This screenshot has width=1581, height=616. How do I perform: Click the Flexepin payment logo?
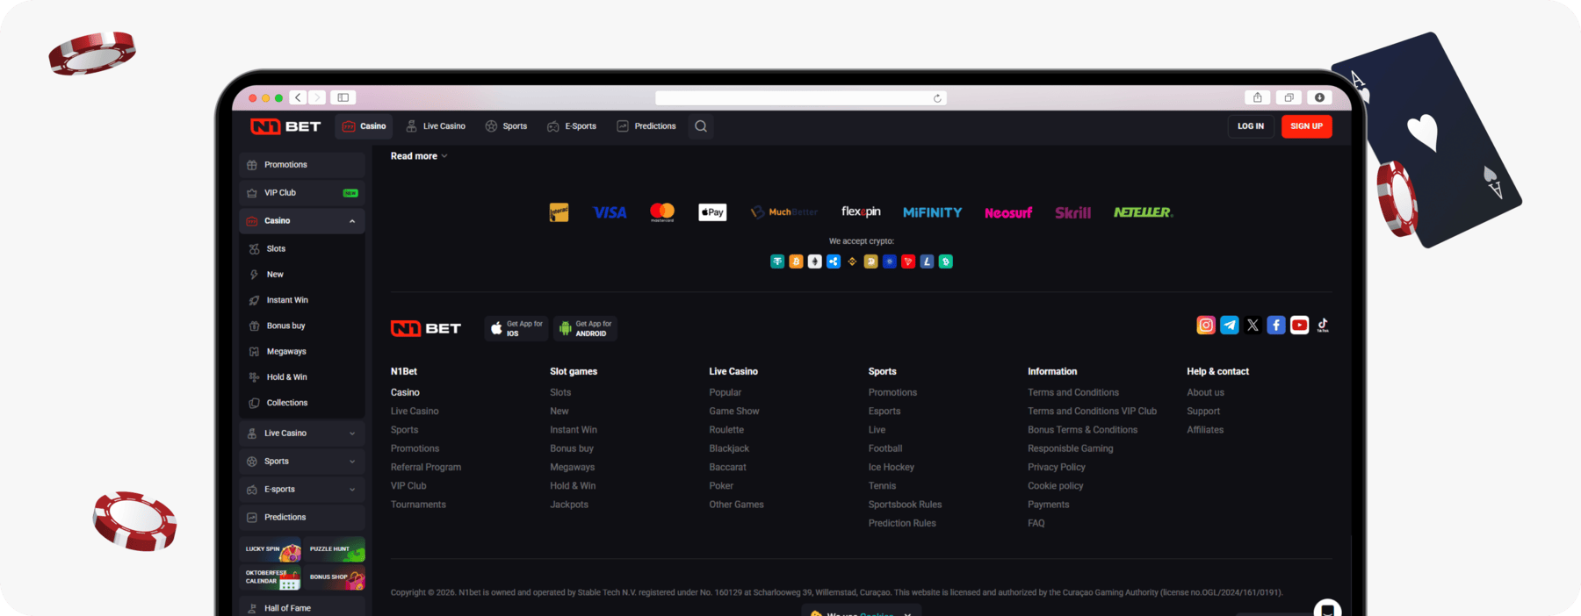click(x=861, y=211)
